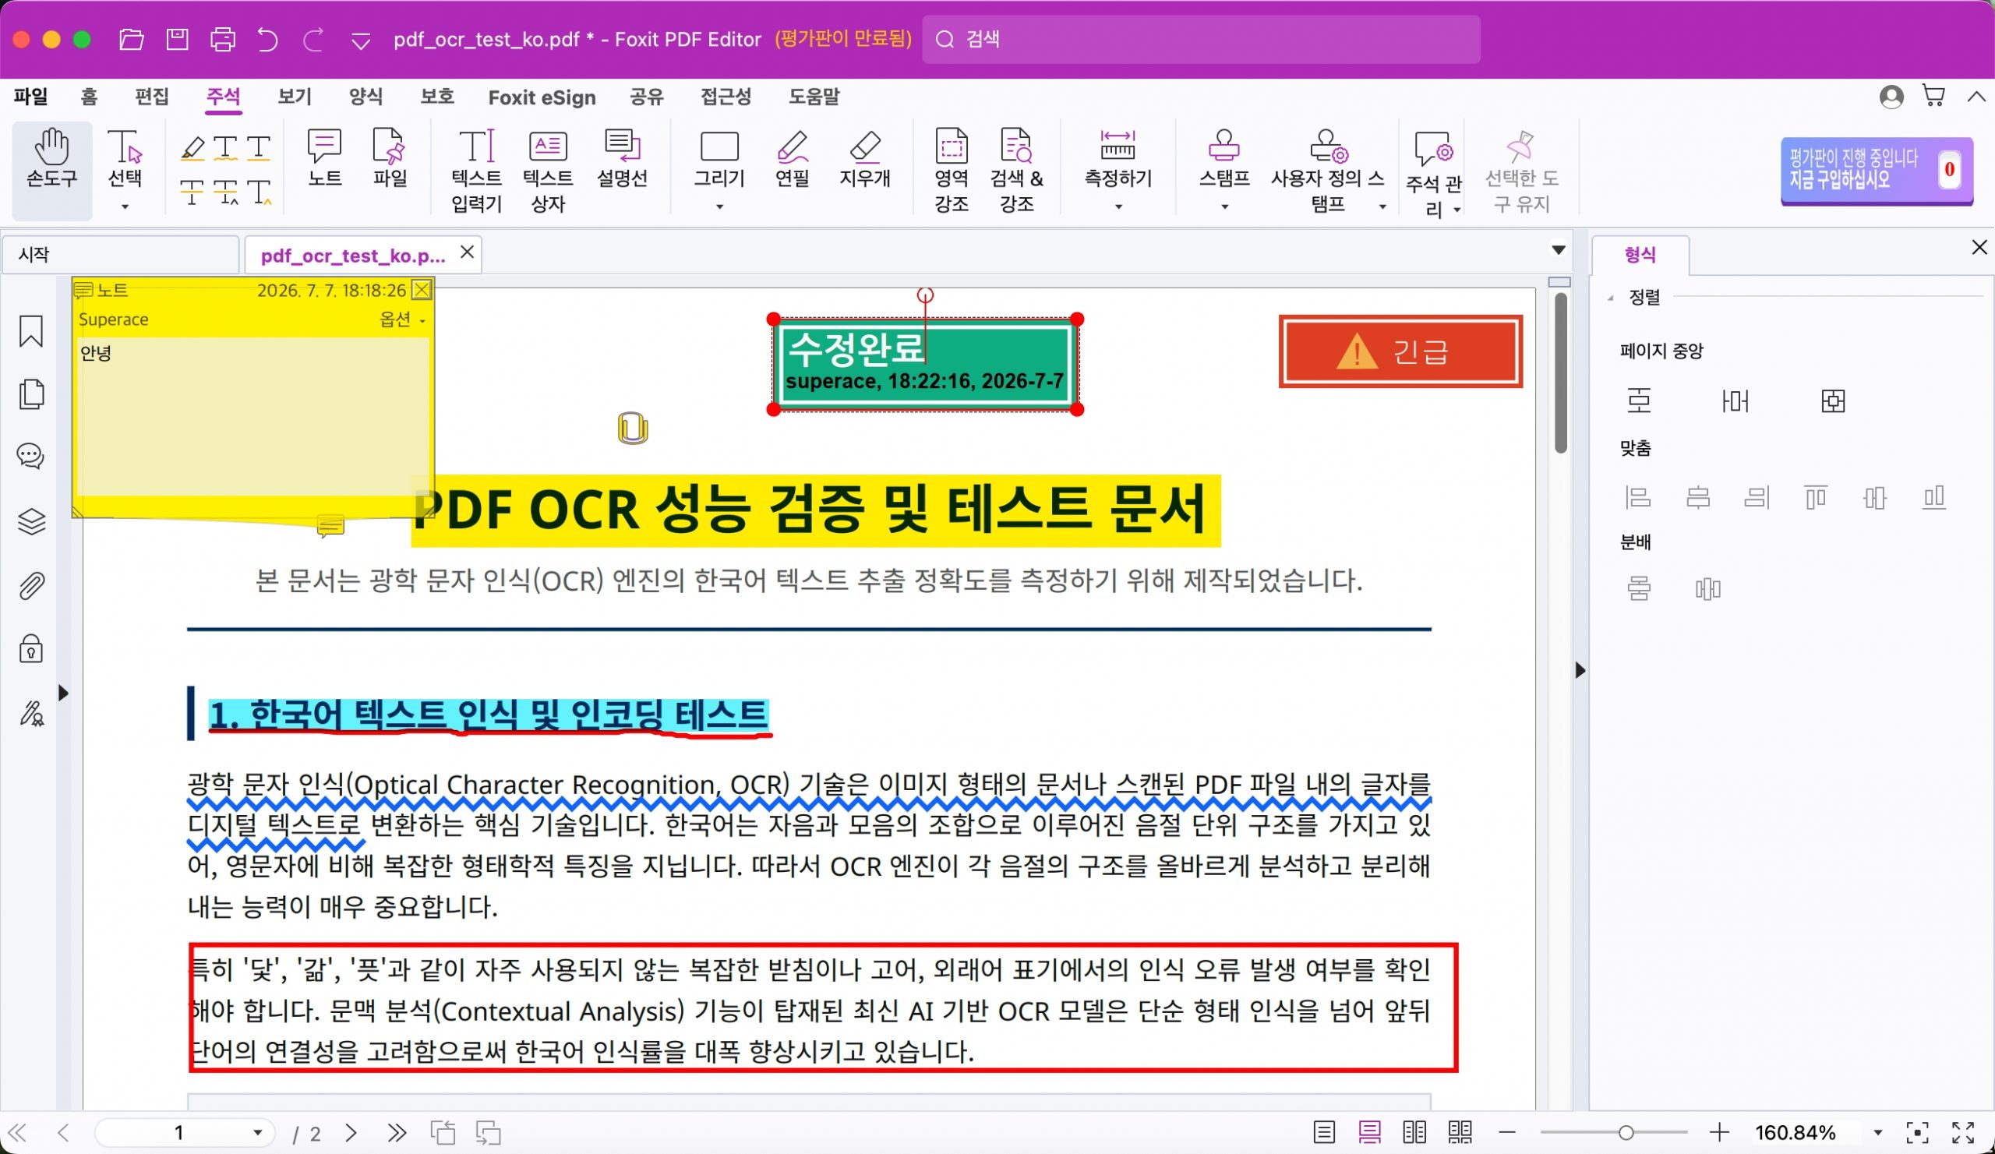Collapse the right format panel arrow
This screenshot has width=1995, height=1154.
tap(1580, 669)
